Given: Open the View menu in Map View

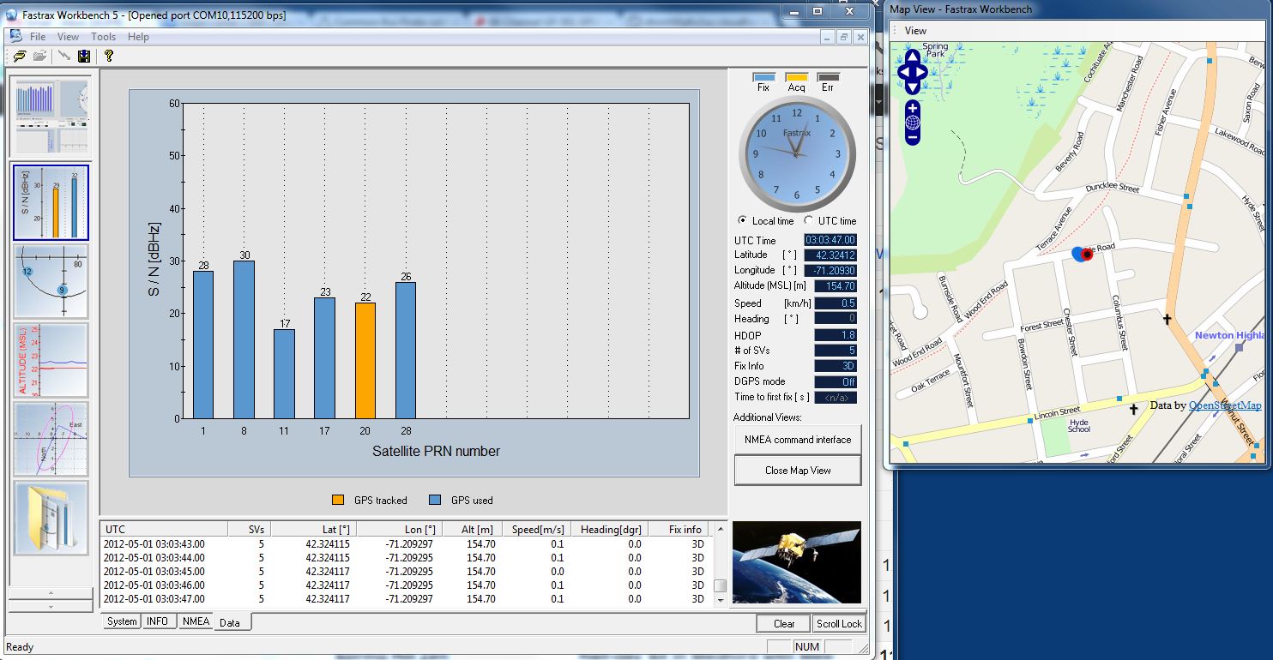Looking at the screenshot, I should click(x=915, y=31).
